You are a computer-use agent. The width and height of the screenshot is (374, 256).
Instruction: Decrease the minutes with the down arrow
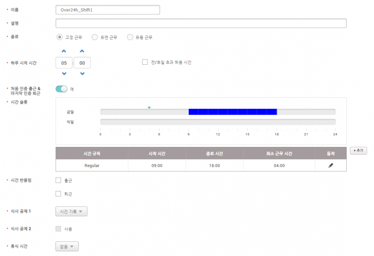82,74
